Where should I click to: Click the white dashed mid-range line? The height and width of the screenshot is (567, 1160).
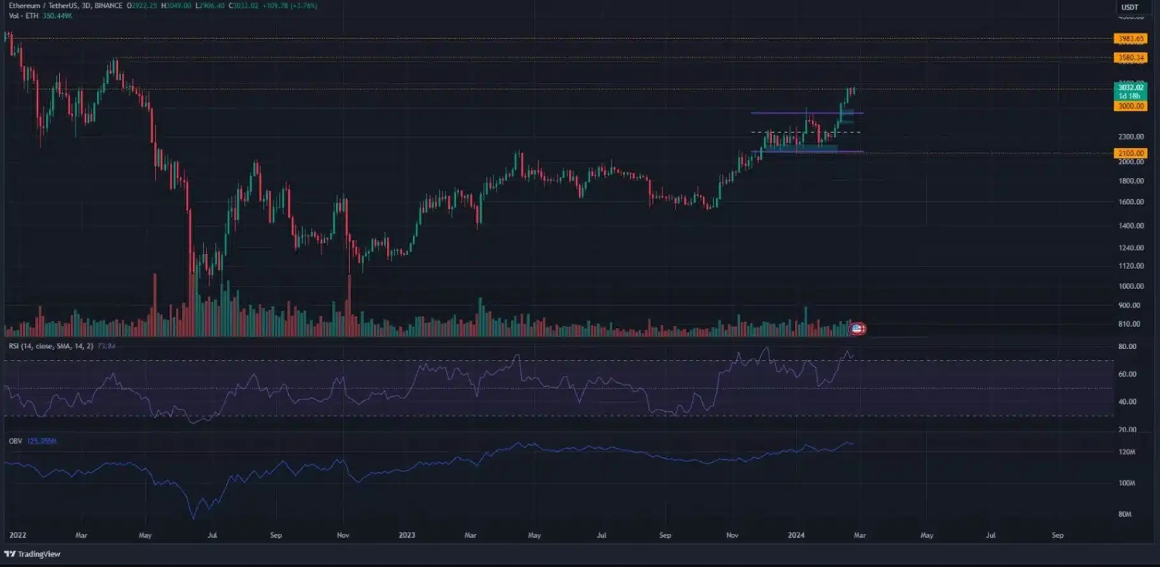(806, 133)
